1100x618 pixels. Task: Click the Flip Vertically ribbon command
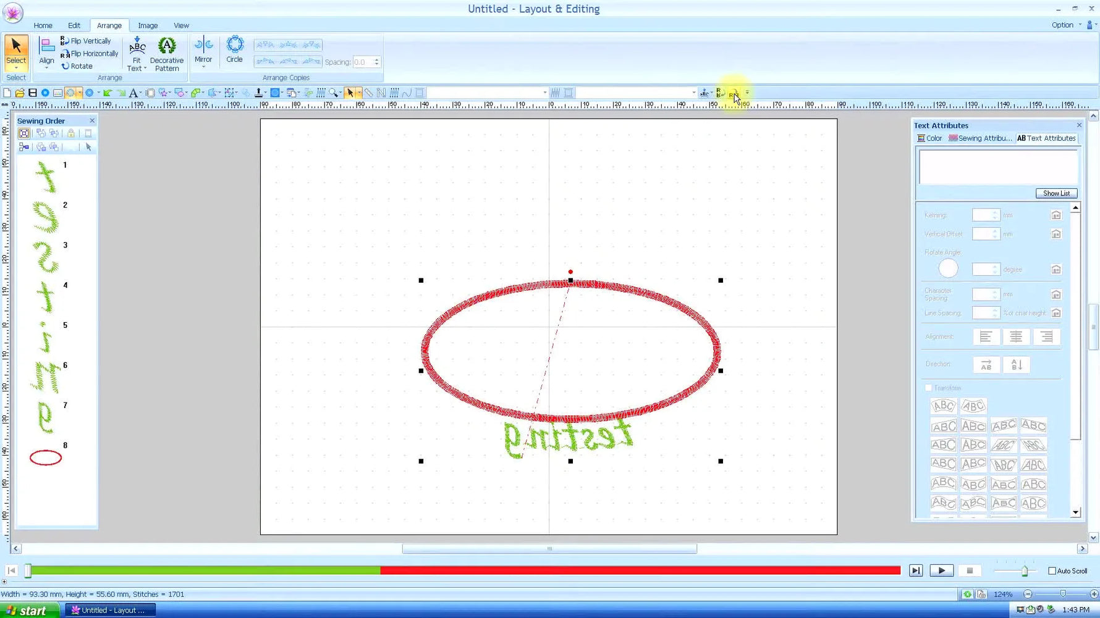[x=86, y=41]
